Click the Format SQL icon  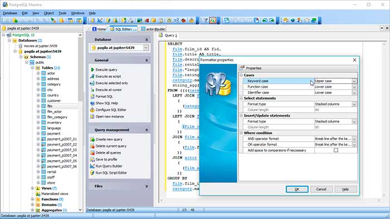coord(92,97)
